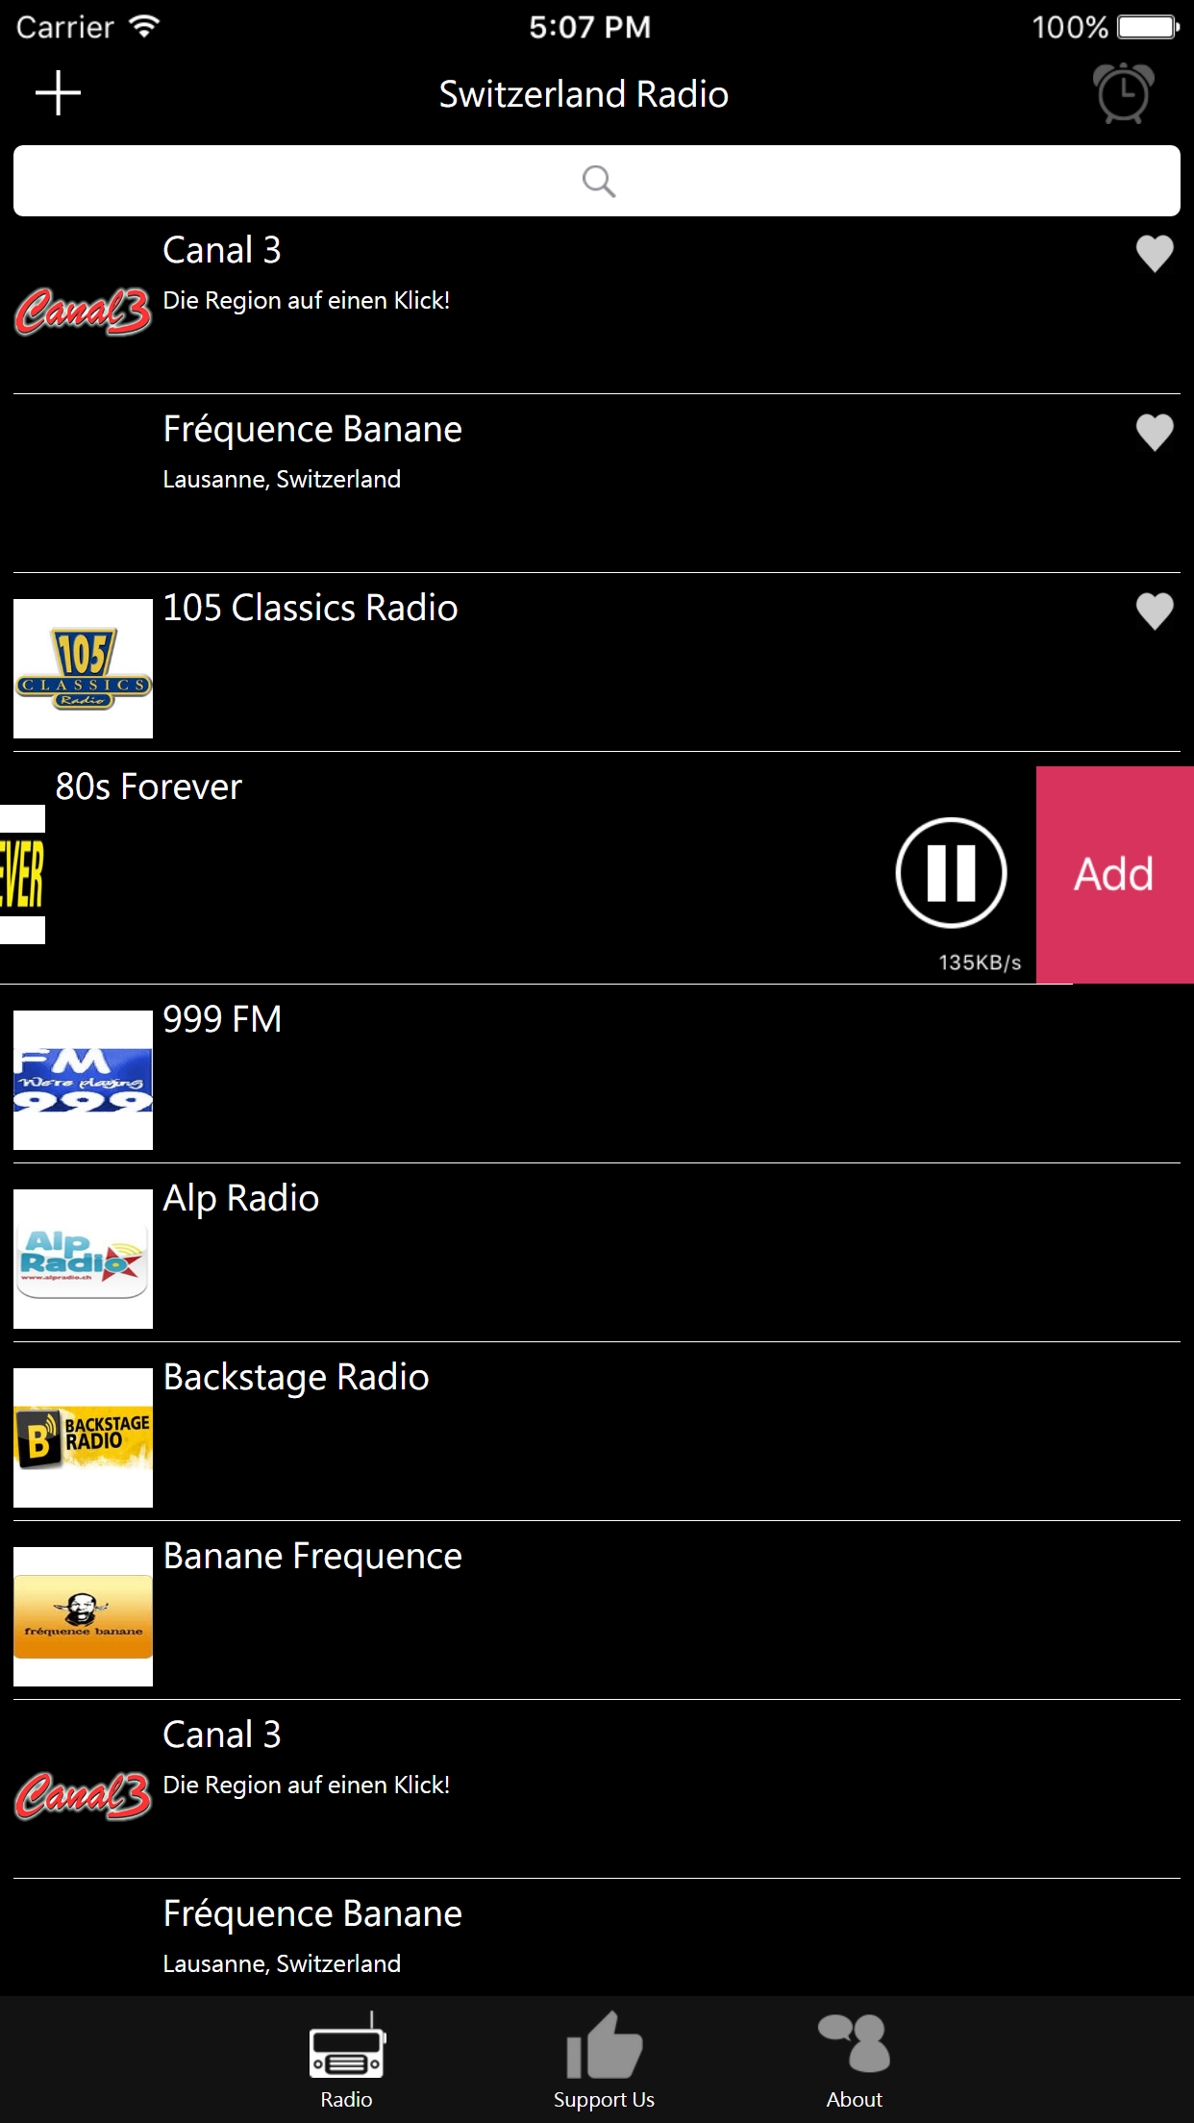This screenshot has width=1194, height=2123.
Task: Select the 80s Forever logo thumbnail
Action: click(22, 874)
